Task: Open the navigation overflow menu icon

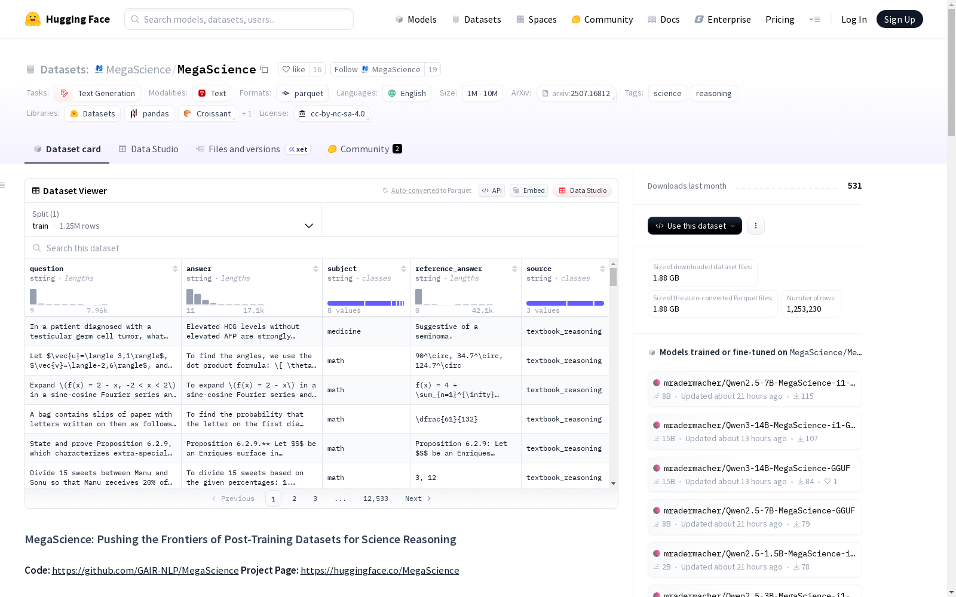Action: point(814,19)
